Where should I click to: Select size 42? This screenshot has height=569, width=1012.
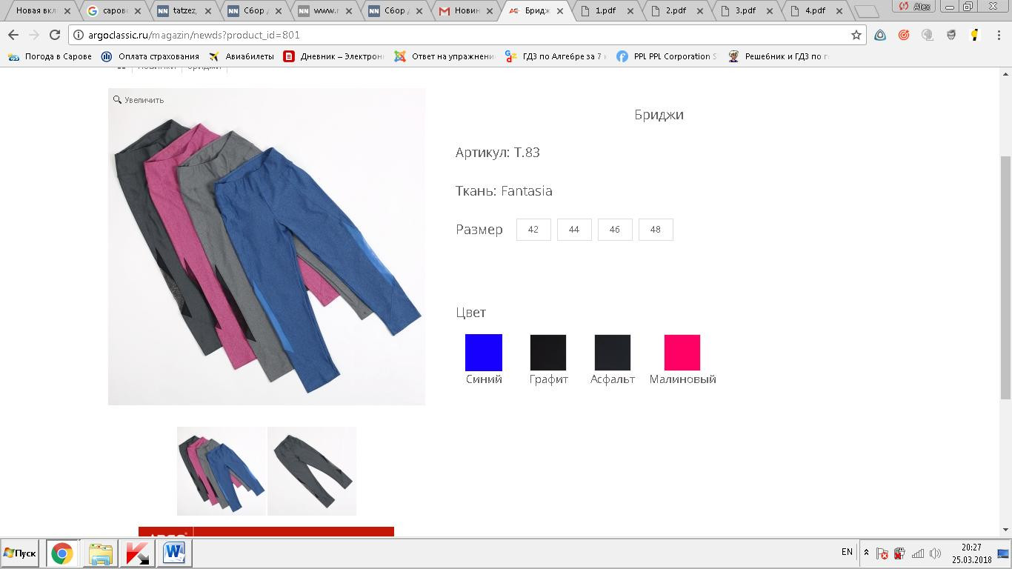point(533,230)
